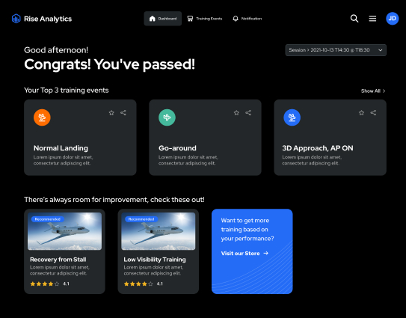
Task: Share the Normal Landing card
Action: pyautogui.click(x=123, y=112)
